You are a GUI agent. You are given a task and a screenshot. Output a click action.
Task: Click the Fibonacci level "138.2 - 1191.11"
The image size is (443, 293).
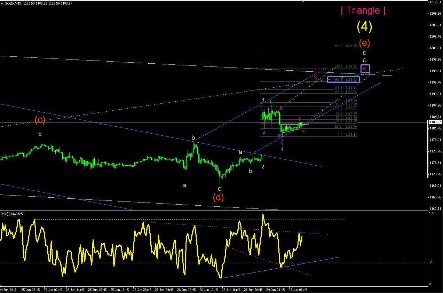pos(346,87)
